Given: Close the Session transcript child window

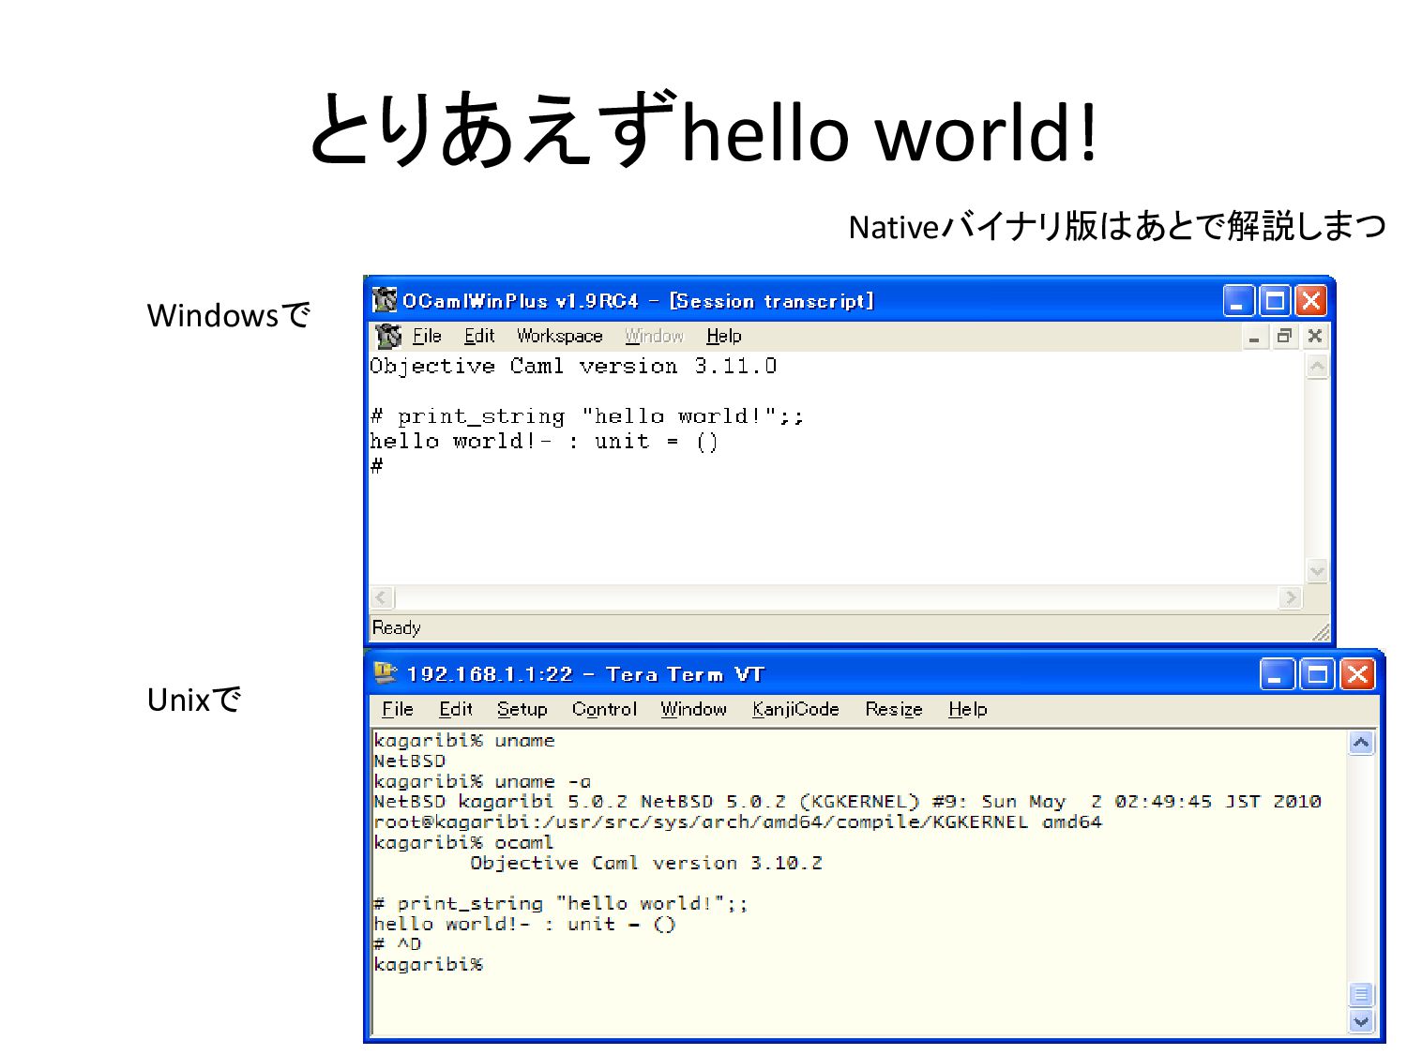Looking at the screenshot, I should point(1315,336).
